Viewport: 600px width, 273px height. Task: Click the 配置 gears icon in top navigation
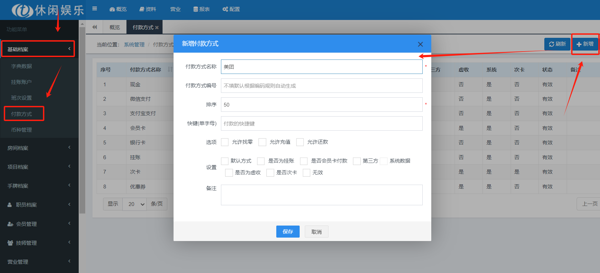tap(225, 9)
